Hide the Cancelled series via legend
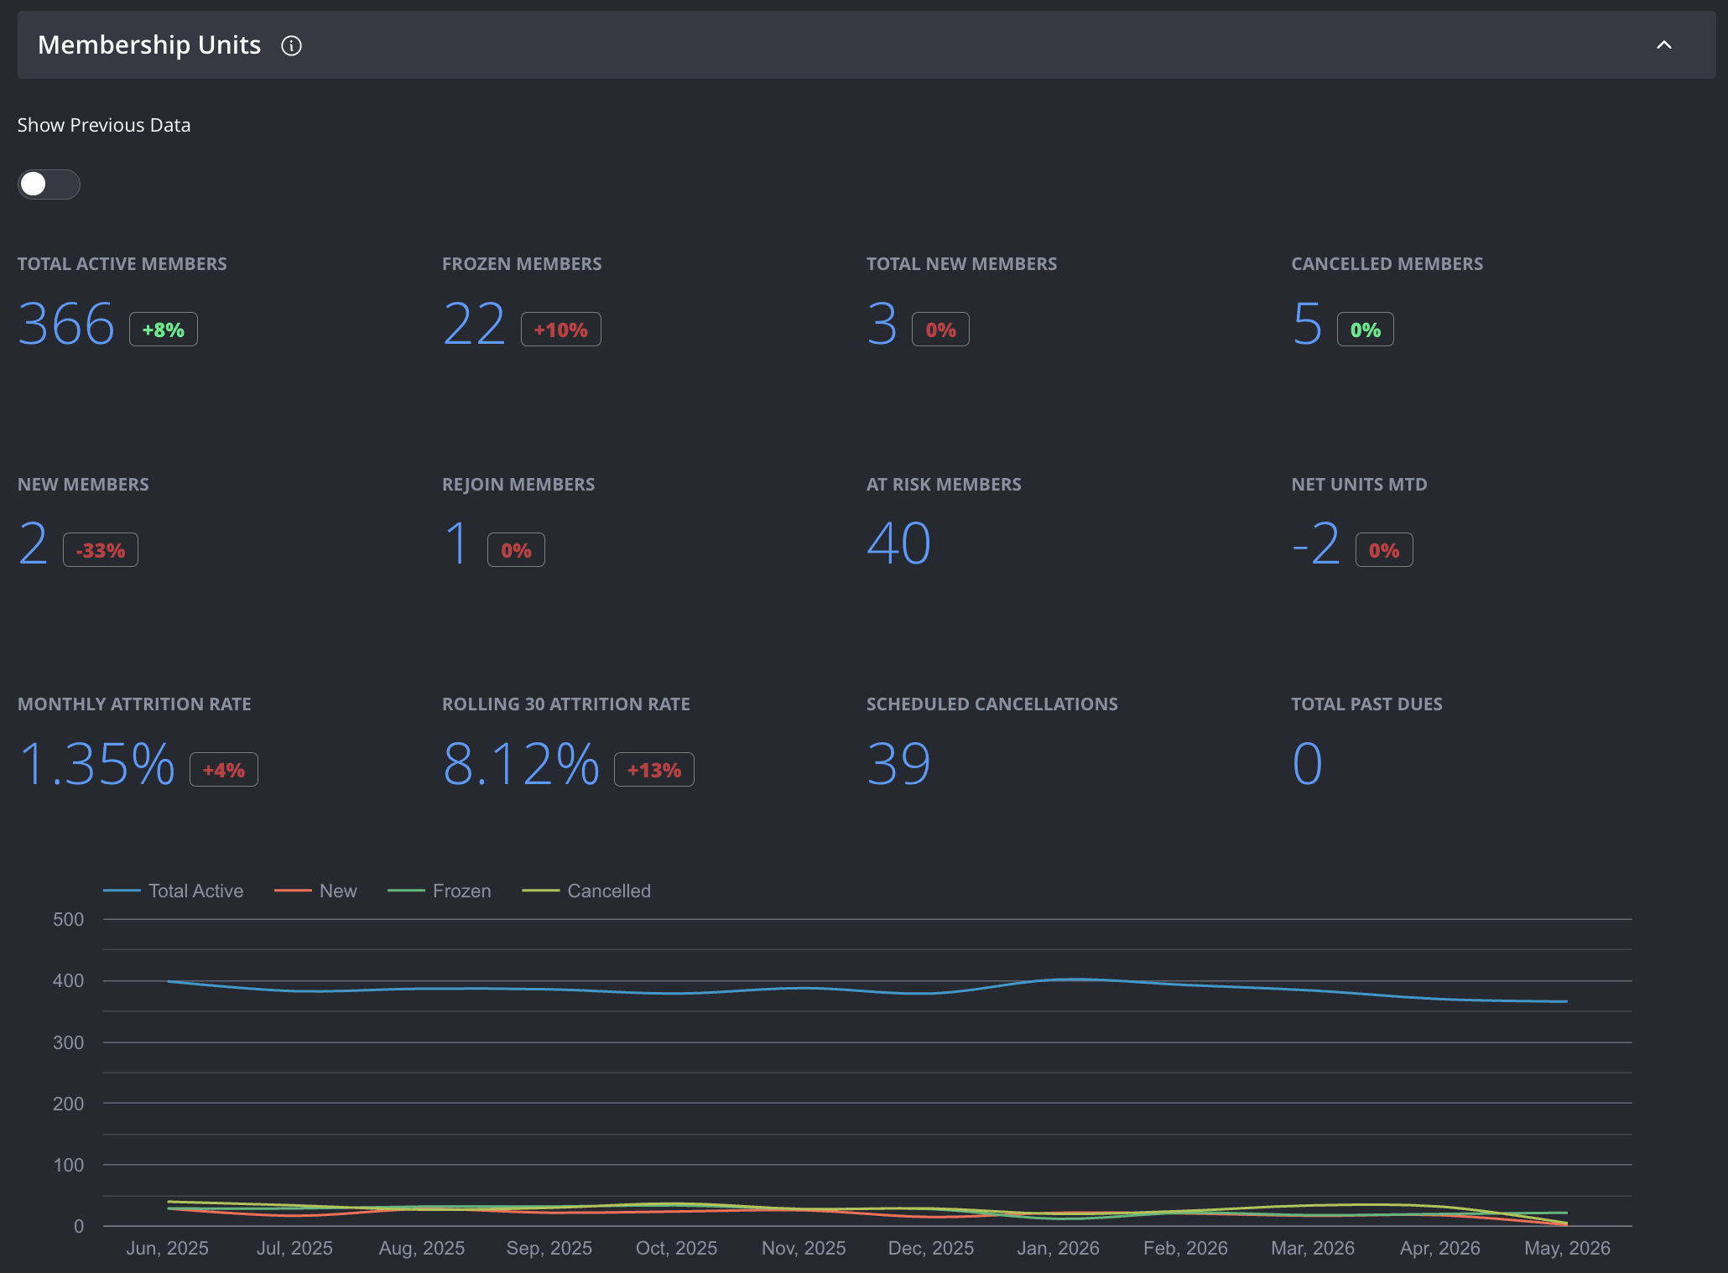Screen dimensions: 1728x1273 click(586, 891)
